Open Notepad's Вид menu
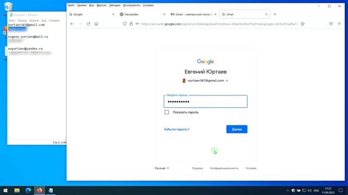 (44, 21)
